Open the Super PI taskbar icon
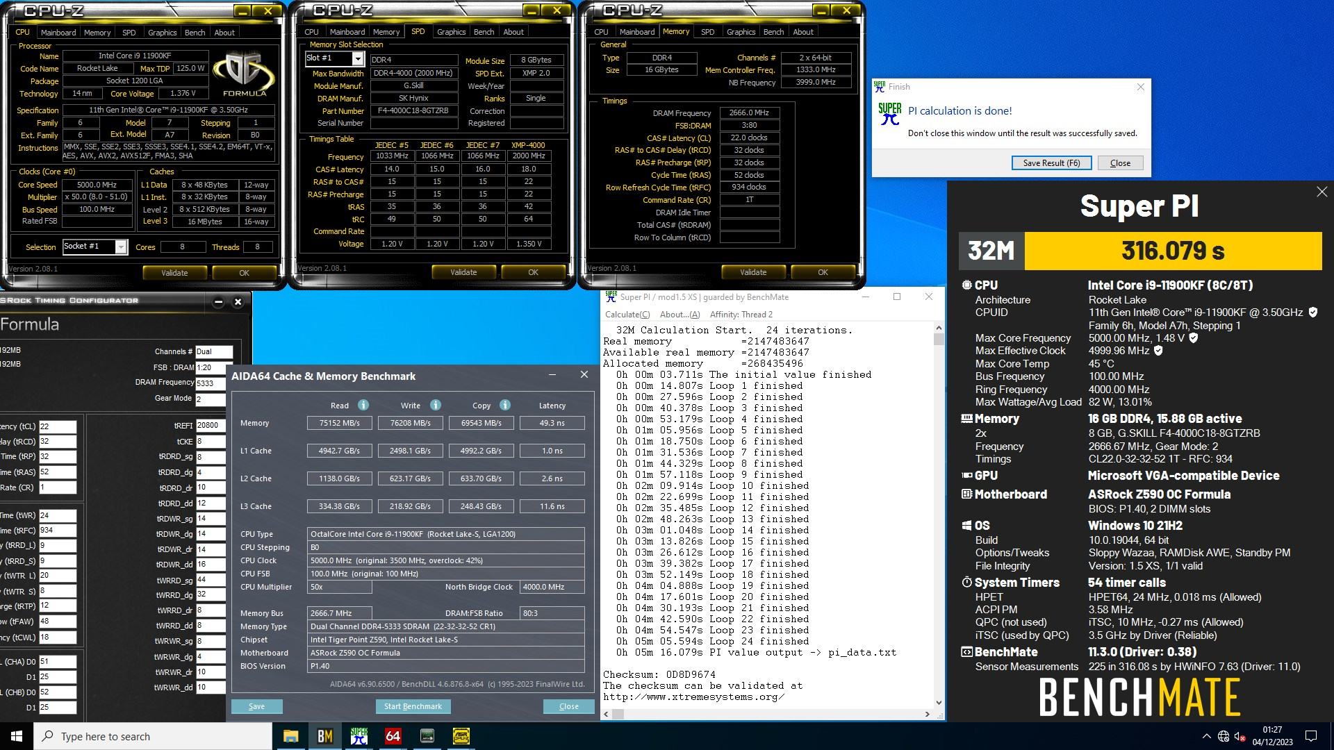1334x750 pixels. [x=359, y=736]
